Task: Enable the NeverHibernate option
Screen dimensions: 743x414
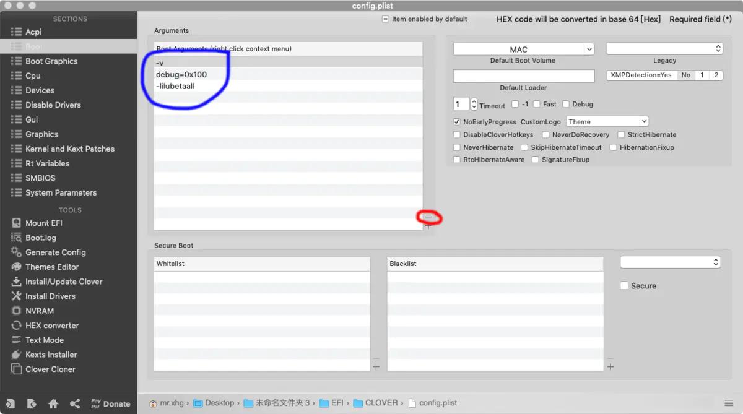Action: coord(456,147)
